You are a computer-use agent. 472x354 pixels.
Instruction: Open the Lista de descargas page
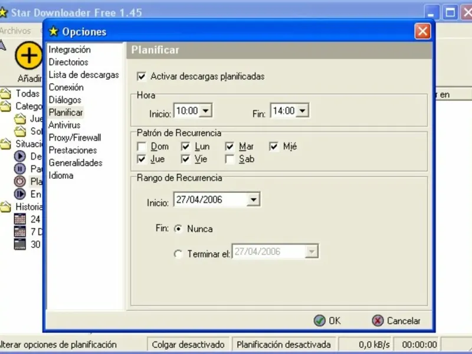coord(84,75)
